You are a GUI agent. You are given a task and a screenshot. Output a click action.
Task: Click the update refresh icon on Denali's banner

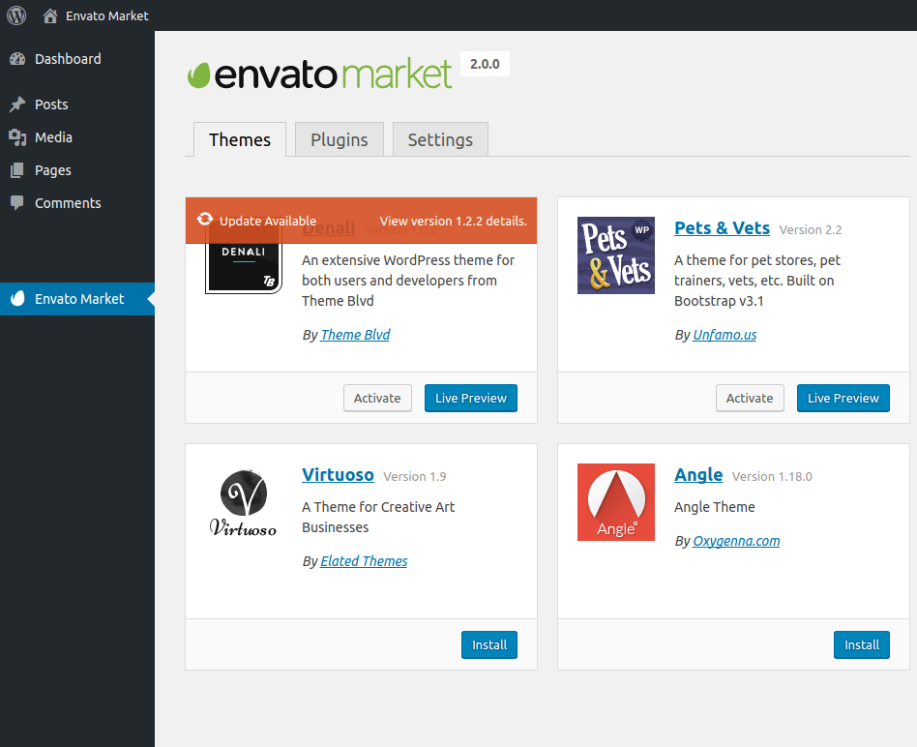(x=206, y=221)
